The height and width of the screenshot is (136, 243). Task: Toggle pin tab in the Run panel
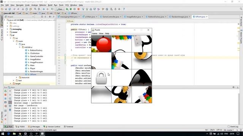point(5,115)
